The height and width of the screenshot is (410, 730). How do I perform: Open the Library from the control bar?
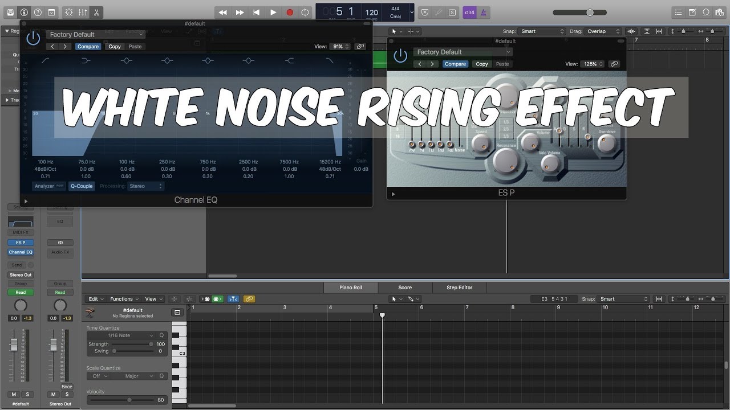coord(10,12)
